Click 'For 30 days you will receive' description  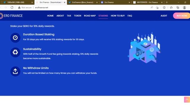(54, 40)
